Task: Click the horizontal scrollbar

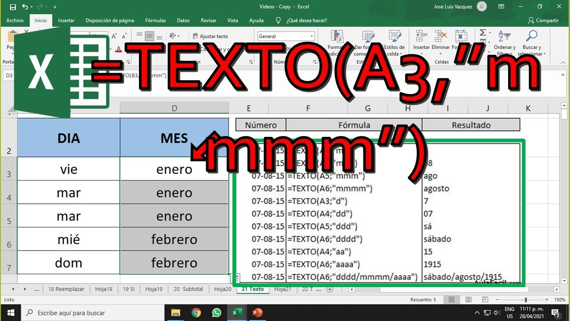Action: tap(454, 289)
